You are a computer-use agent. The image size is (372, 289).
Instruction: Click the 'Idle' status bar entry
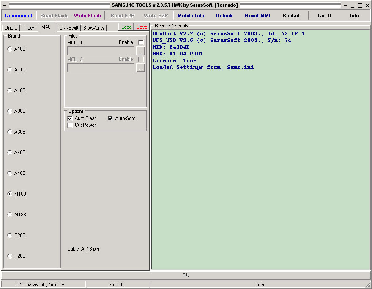click(x=260, y=284)
